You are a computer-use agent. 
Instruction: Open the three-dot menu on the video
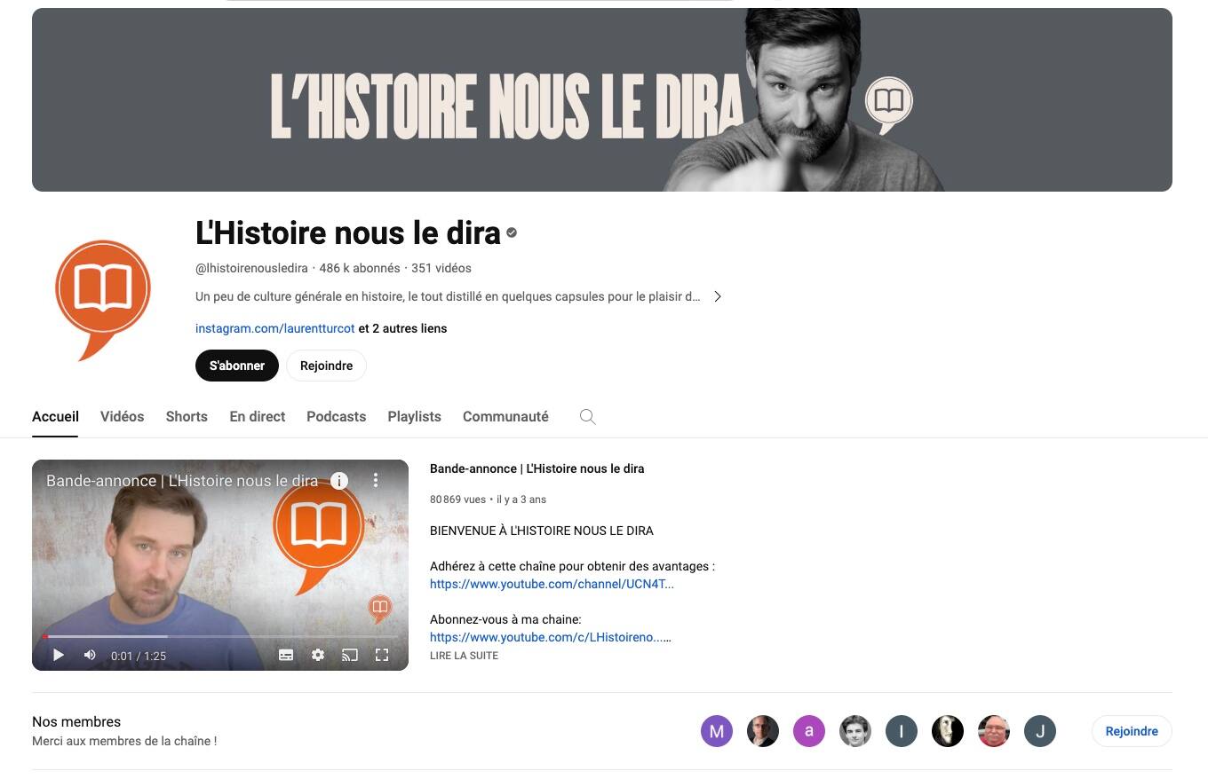pos(375,480)
